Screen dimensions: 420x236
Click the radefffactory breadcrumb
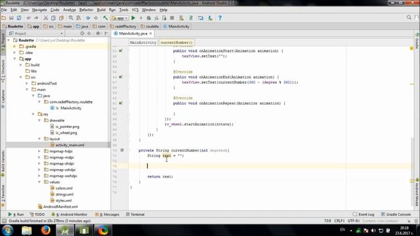click(x=123, y=26)
